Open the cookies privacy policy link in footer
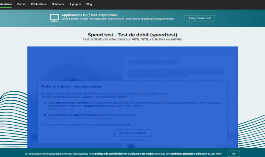 pyautogui.click(x=125, y=154)
